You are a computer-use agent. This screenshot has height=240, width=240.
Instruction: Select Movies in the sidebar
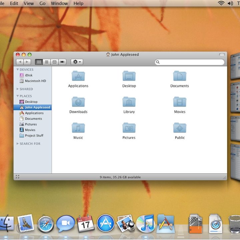tap(33, 130)
